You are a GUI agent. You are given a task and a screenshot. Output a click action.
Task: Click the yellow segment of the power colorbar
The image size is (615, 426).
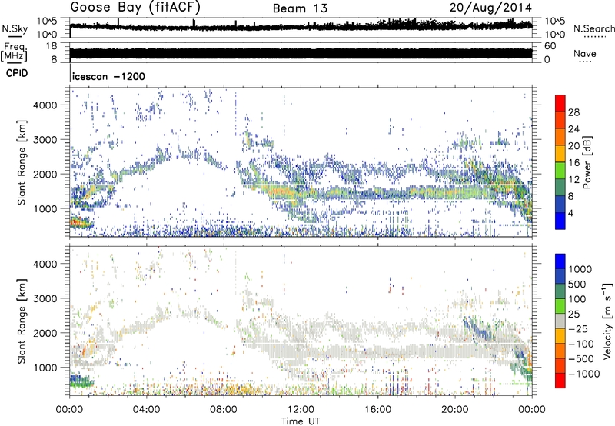pos(560,153)
